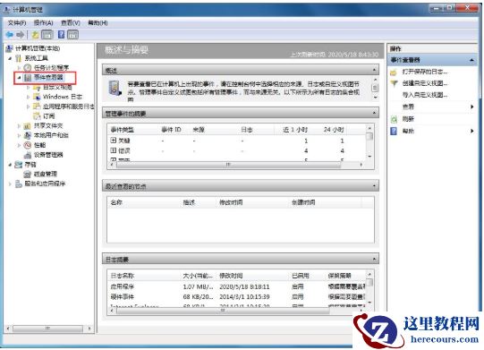484x350 pixels.
Task: Collapse the 事件查看器 actions group arrow
Action: (471, 60)
